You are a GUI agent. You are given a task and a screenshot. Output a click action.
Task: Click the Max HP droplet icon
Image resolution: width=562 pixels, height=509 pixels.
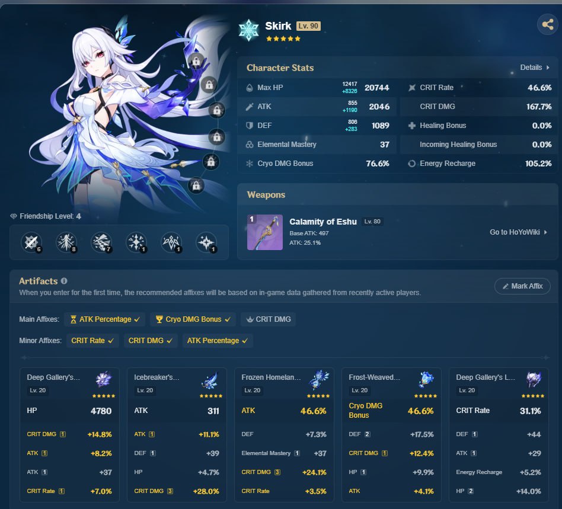(x=250, y=88)
